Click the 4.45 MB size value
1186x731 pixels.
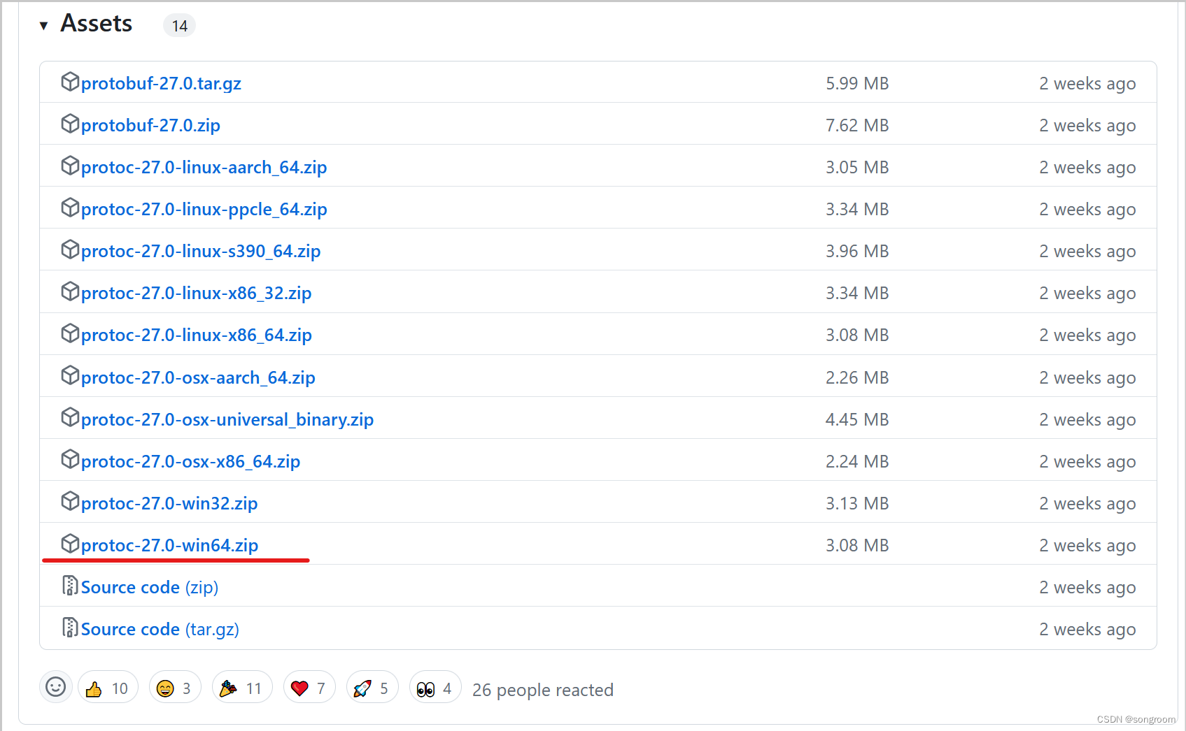click(857, 420)
